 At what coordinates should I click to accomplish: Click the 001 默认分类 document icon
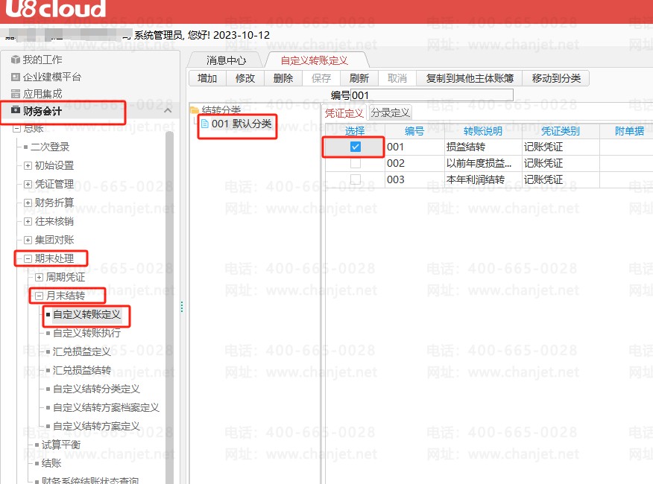205,124
